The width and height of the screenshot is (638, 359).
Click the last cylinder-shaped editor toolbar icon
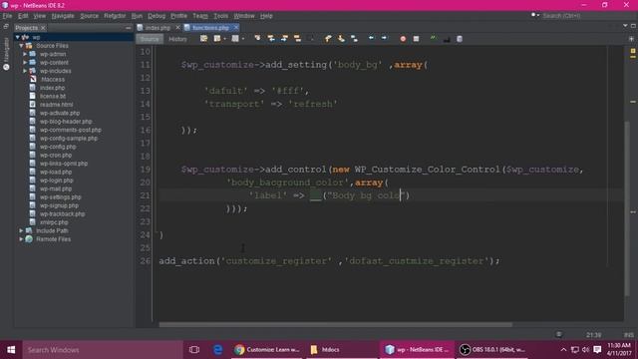[460, 39]
